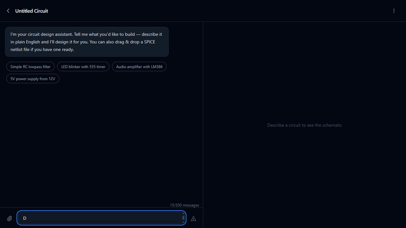This screenshot has height=228, width=406.
Task: Select the 5V power supply from 12V chip
Action: [x=33, y=79]
